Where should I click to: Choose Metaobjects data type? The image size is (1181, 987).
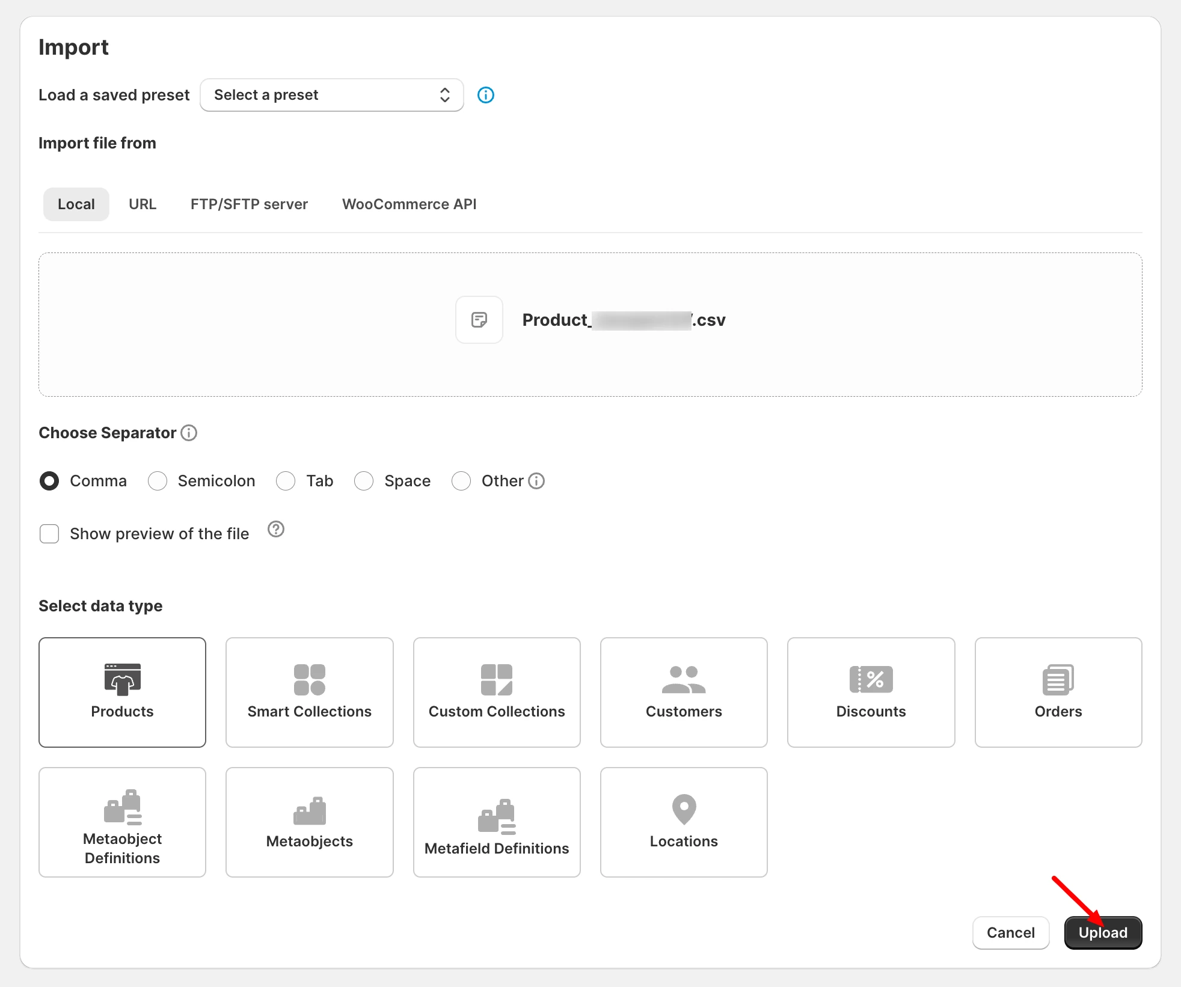pos(310,822)
